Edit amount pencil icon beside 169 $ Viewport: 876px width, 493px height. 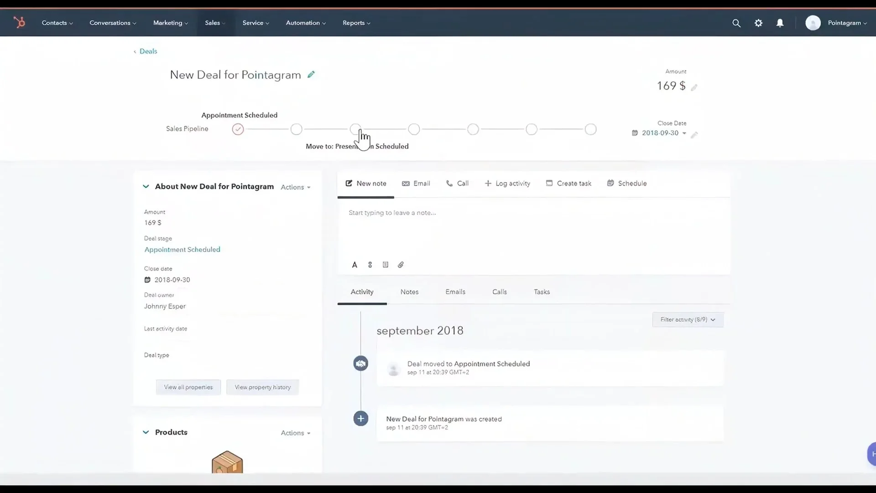pos(694,87)
